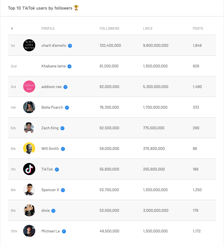Viewport: 224px width, 246px height.
Task: Click follower count 53,500,000
Action: (x=109, y=211)
